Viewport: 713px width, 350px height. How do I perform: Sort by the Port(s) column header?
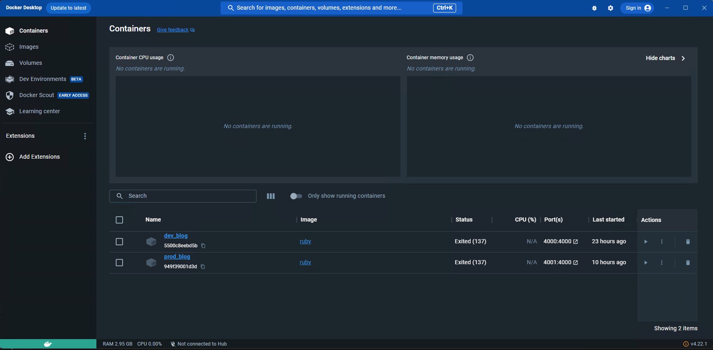tap(553, 220)
